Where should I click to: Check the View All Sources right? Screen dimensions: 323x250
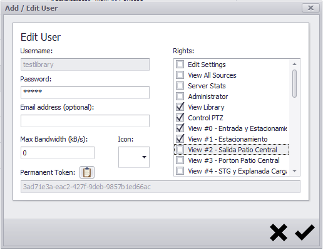pos(180,75)
